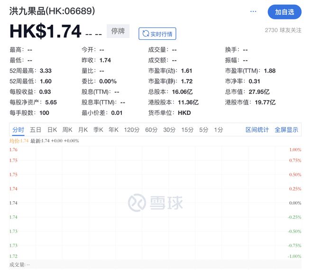Click the 港股市值 value 19.77亿

(265, 102)
